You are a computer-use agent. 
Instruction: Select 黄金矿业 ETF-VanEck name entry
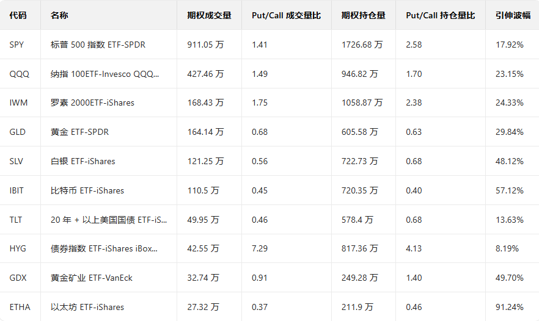91,278
